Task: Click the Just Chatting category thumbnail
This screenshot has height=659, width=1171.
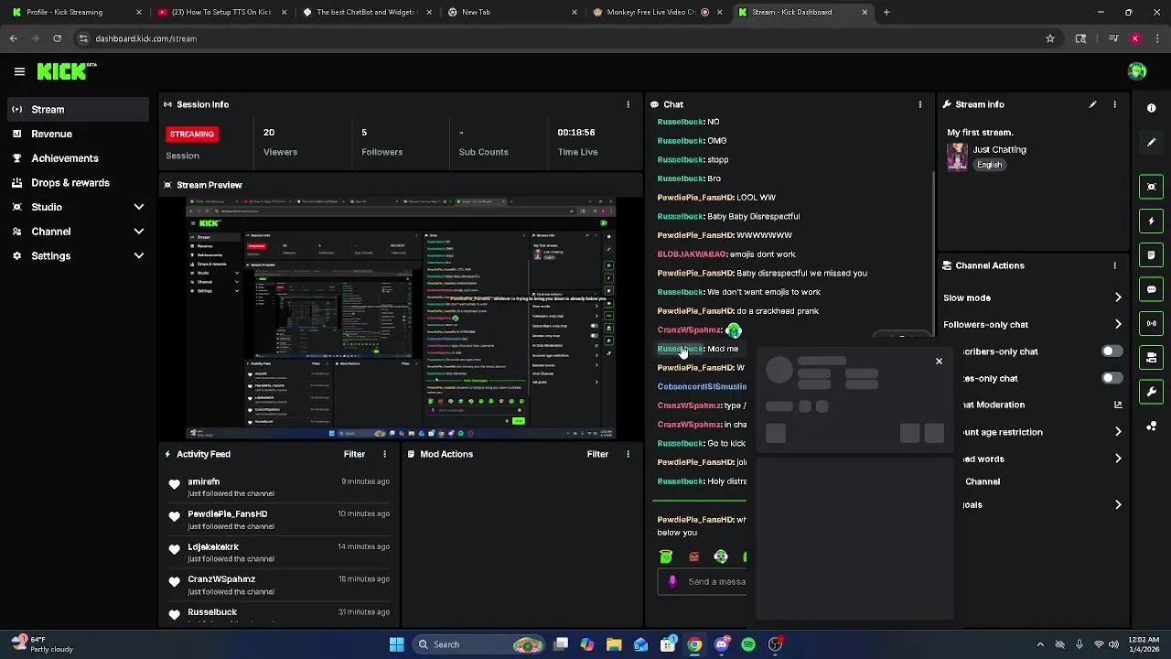Action: (x=957, y=157)
